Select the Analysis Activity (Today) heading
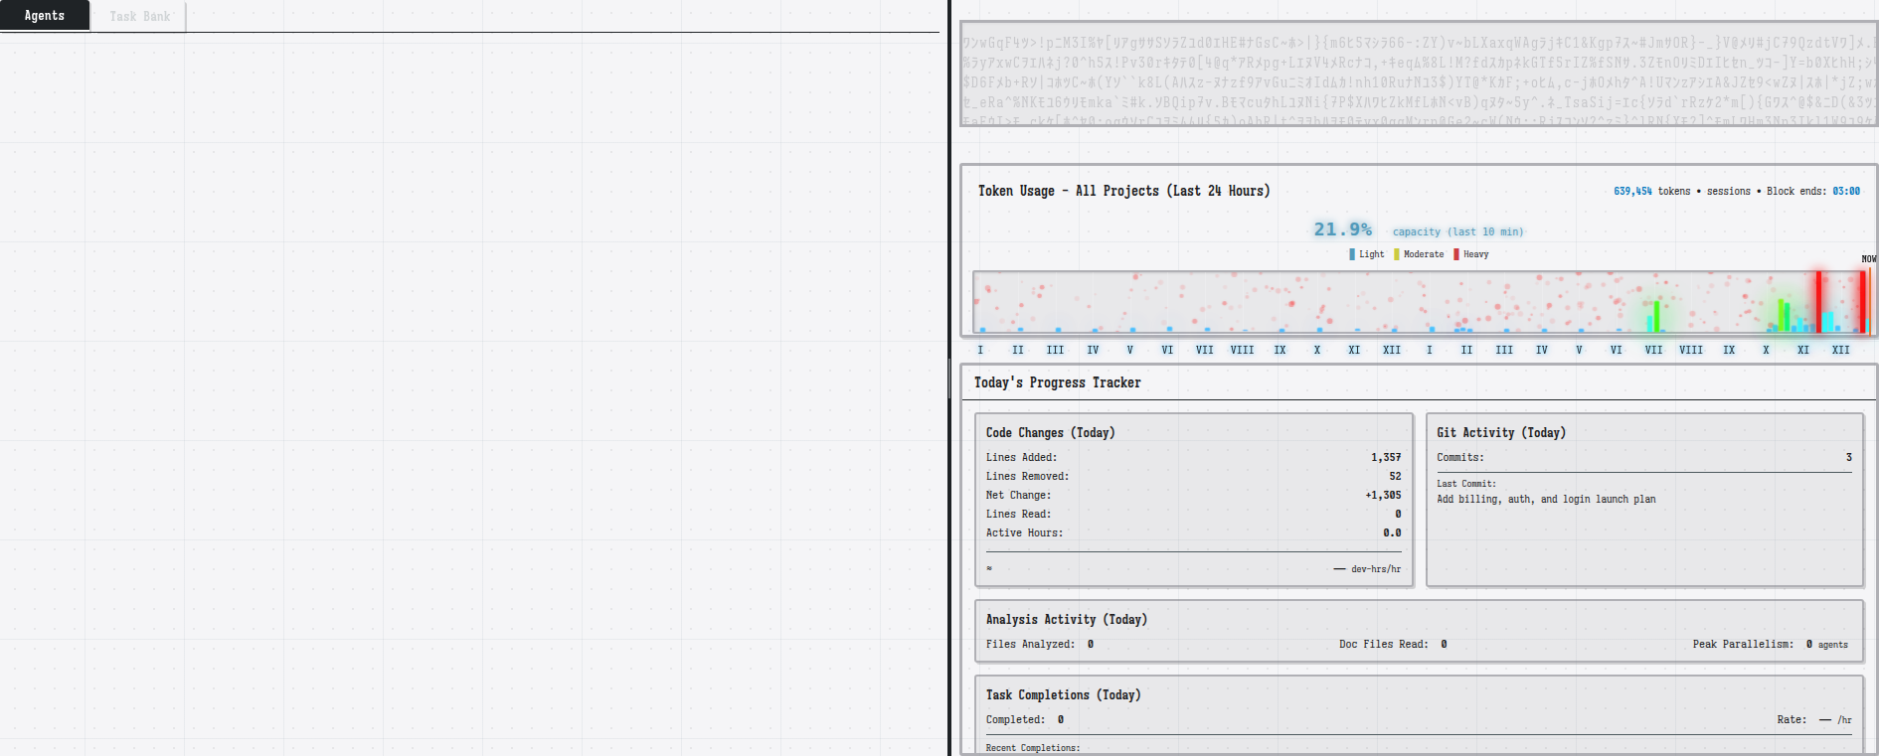1879x756 pixels. [1066, 620]
